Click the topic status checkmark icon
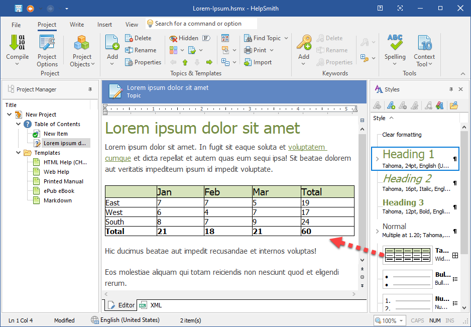The image size is (471, 327). pos(192,50)
